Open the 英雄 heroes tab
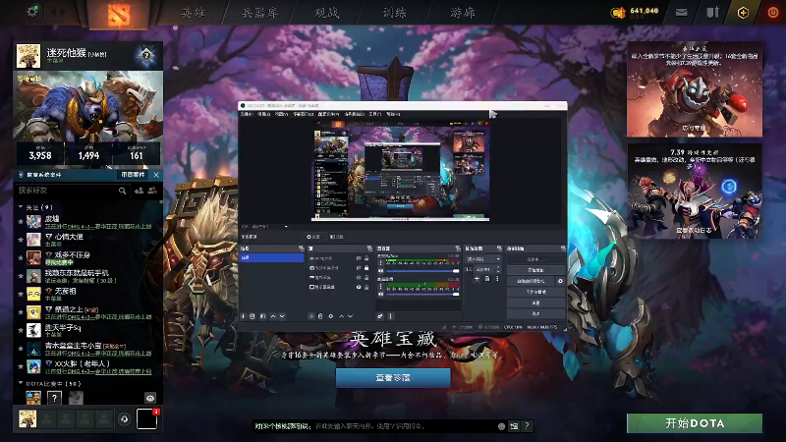The height and width of the screenshot is (442, 786). (193, 13)
